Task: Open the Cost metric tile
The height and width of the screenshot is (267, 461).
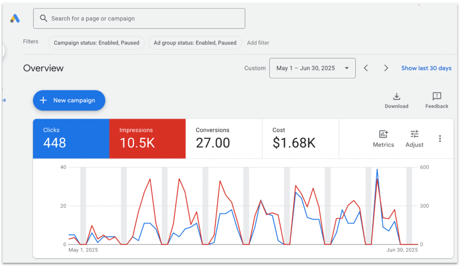Action: pyautogui.click(x=300, y=139)
